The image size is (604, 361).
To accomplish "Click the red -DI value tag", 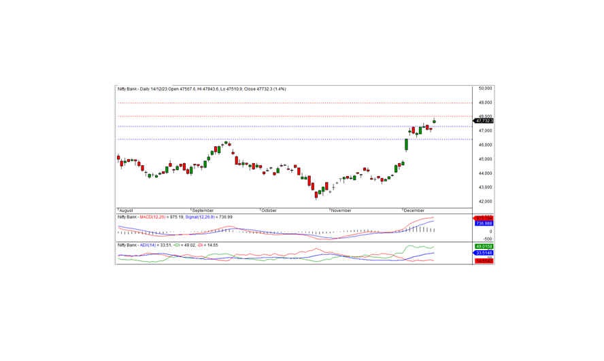I will tap(484, 260).
